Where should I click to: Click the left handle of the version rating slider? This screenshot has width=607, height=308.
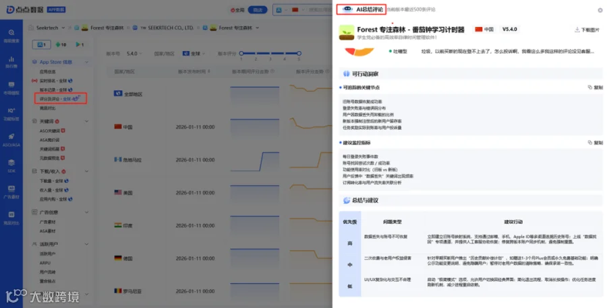click(x=241, y=53)
